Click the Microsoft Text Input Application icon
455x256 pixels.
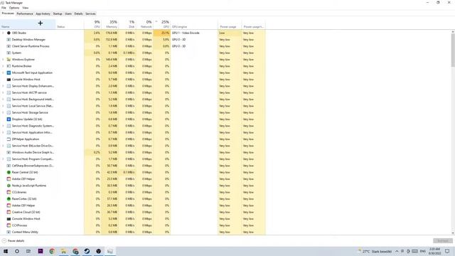tap(9, 73)
